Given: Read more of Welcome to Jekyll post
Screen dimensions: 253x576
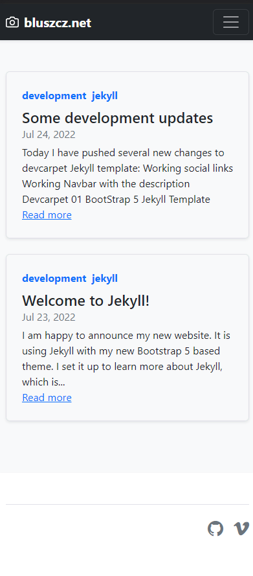Looking at the screenshot, I should pos(47,397).
